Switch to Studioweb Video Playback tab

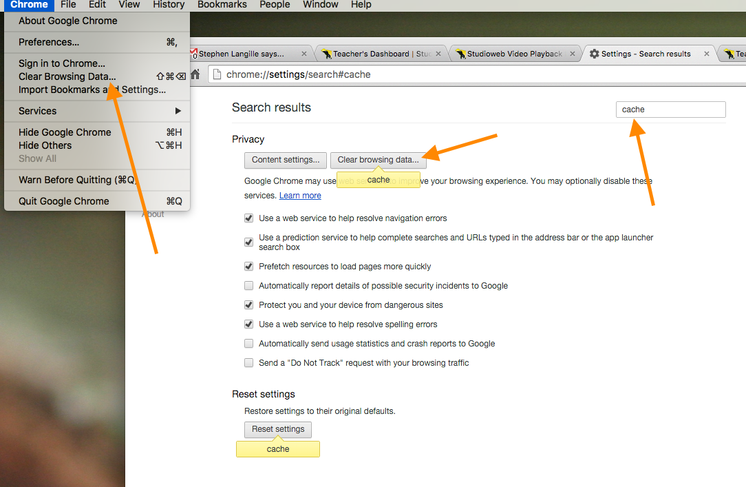click(x=514, y=54)
